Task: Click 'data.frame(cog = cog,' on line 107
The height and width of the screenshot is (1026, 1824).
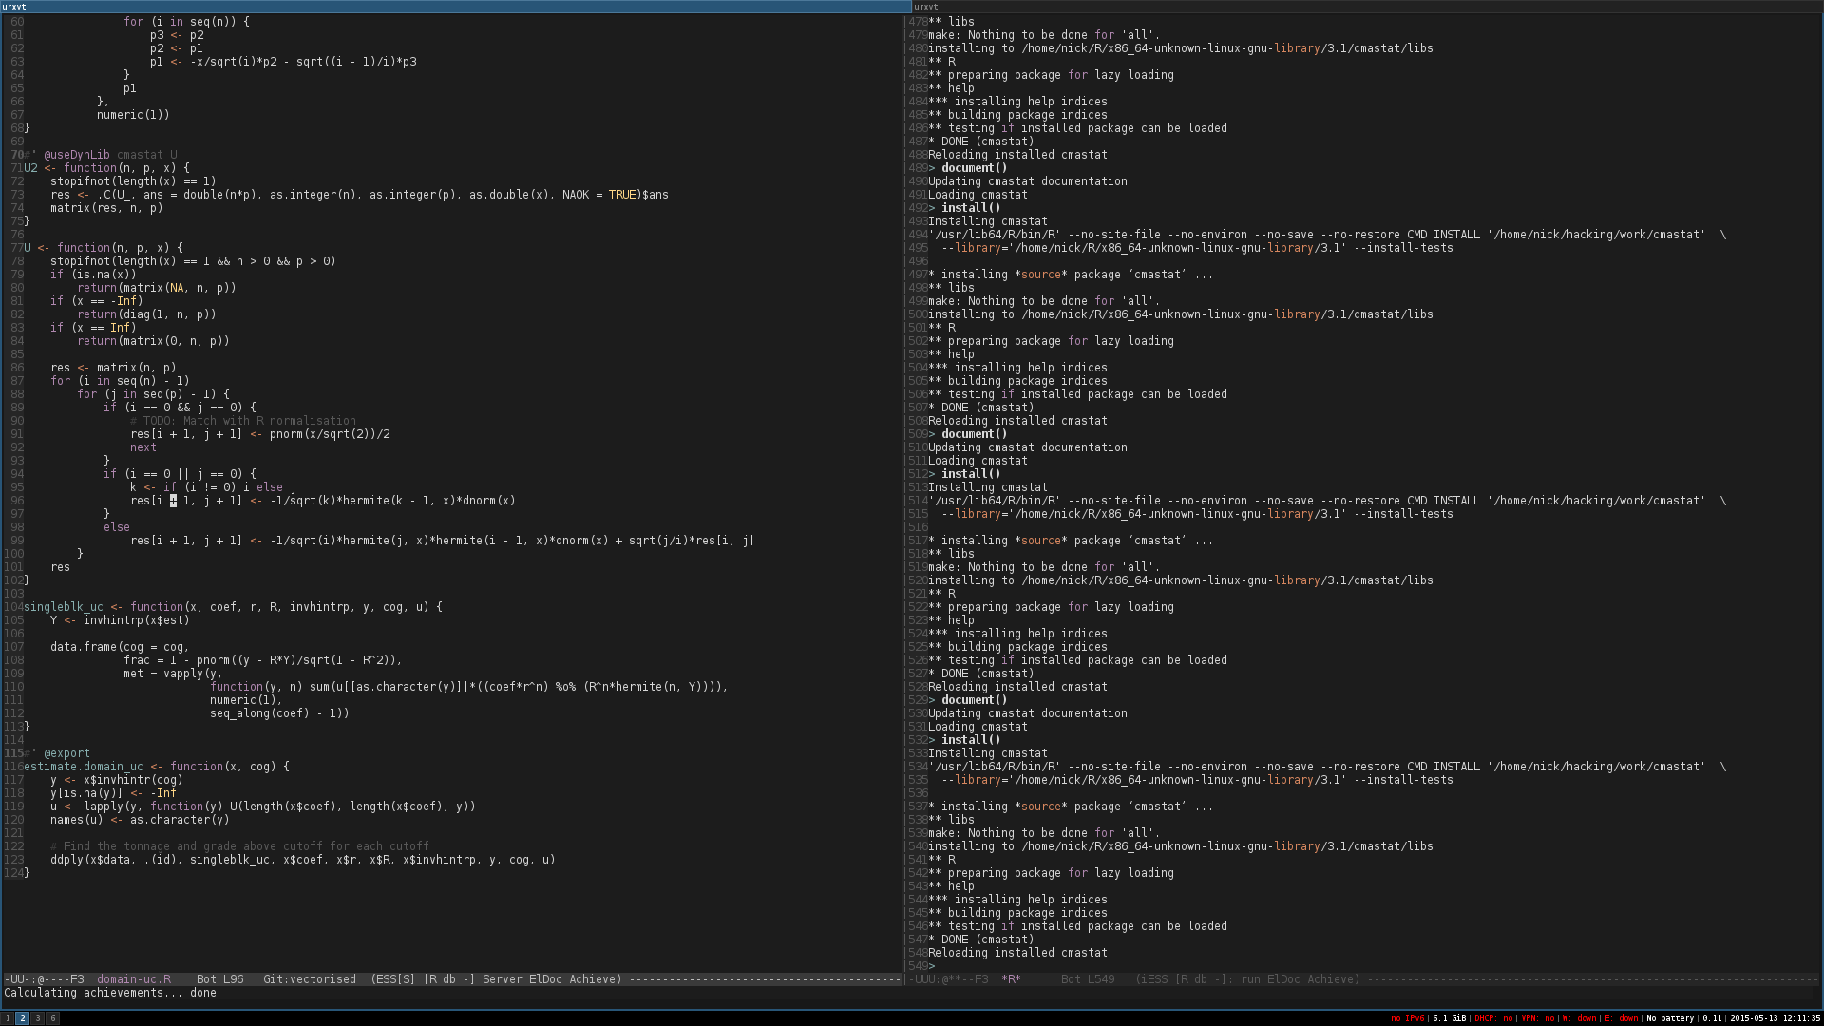Action: [x=121, y=647]
